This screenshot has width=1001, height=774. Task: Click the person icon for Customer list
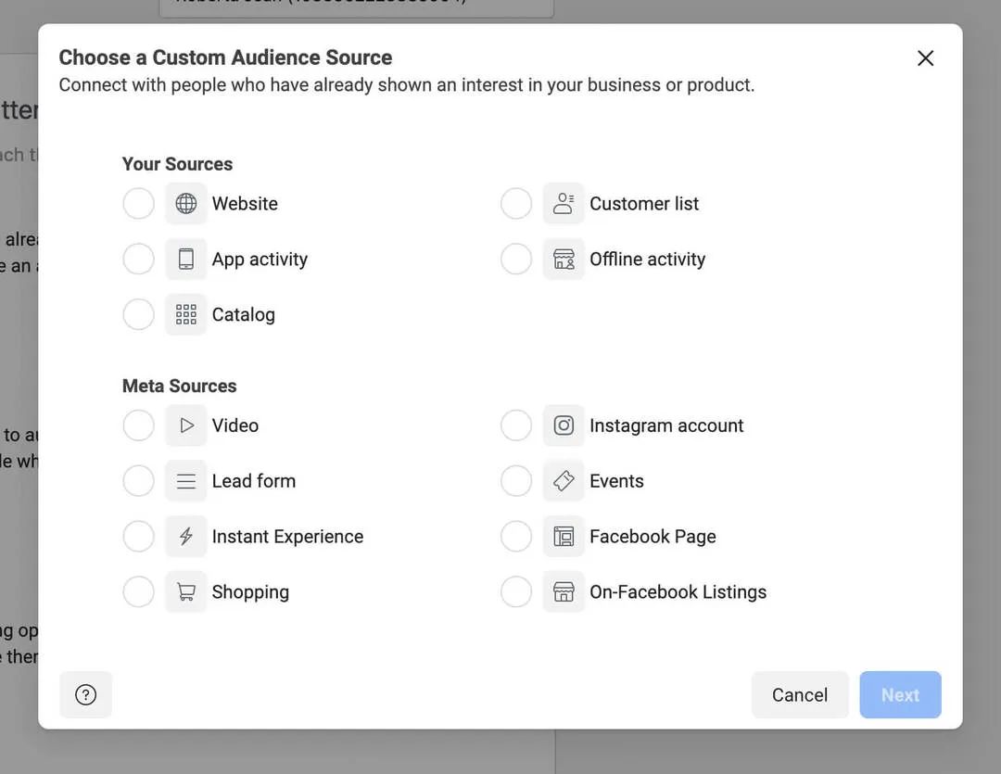pos(564,204)
